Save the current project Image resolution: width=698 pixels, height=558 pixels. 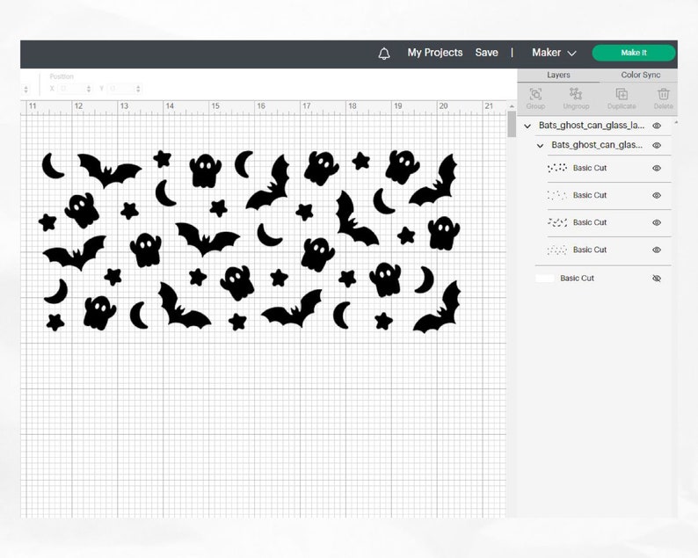486,53
